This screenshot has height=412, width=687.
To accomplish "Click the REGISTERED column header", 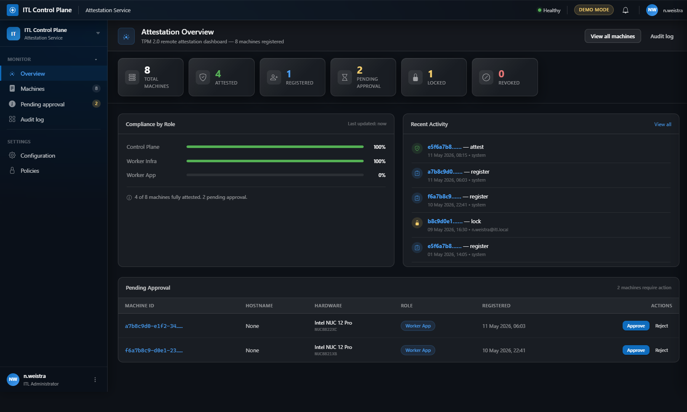I will coord(496,306).
